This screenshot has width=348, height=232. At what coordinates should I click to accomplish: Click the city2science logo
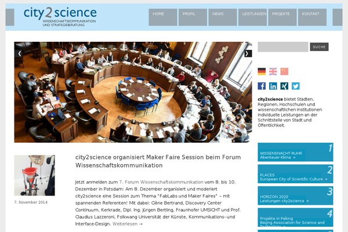click(60, 17)
